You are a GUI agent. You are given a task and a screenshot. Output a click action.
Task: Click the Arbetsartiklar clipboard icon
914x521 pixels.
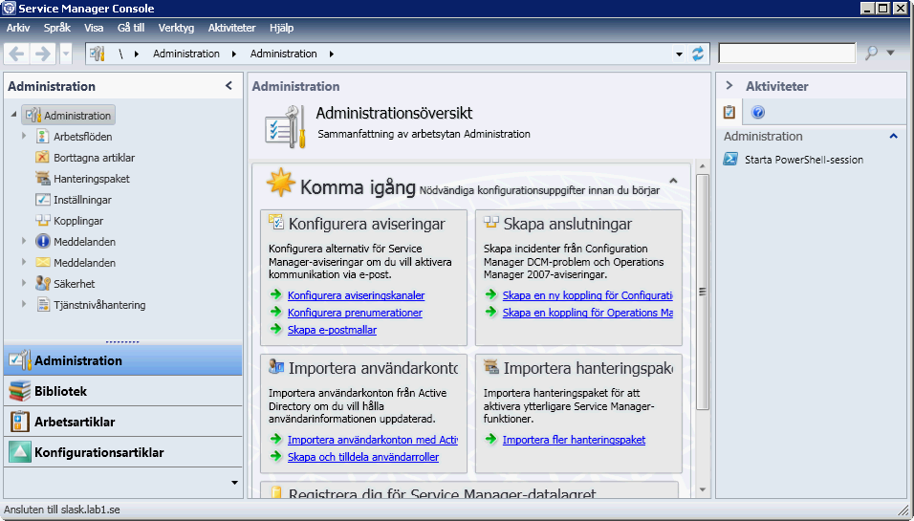[19, 422]
